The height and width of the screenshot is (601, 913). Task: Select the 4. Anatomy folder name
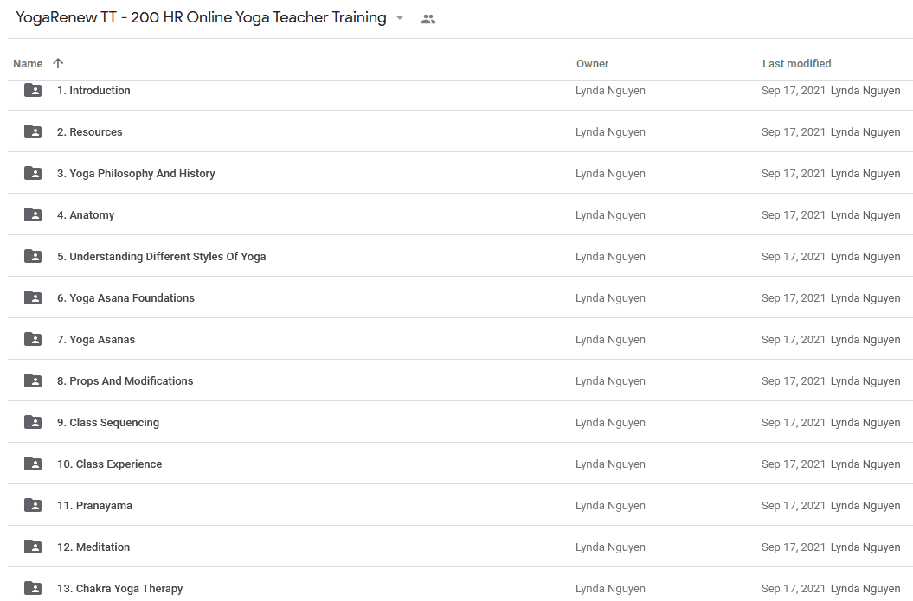tap(86, 214)
